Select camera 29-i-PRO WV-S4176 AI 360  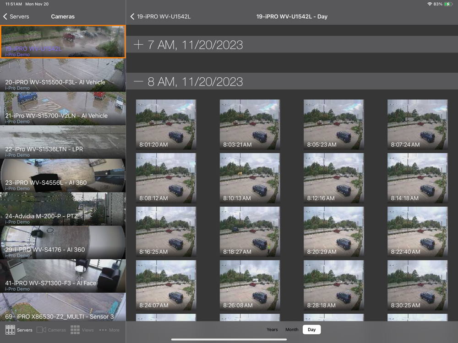[63, 243]
